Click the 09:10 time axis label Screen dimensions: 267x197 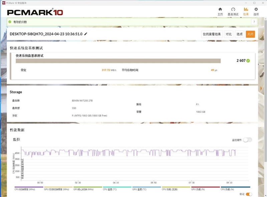click(229, 183)
